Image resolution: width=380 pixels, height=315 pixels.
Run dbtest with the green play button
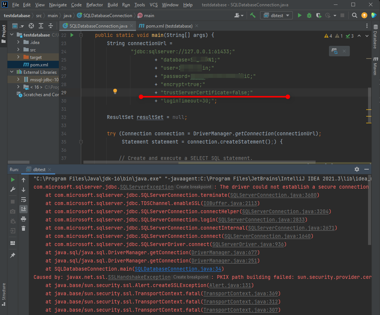pos(300,16)
